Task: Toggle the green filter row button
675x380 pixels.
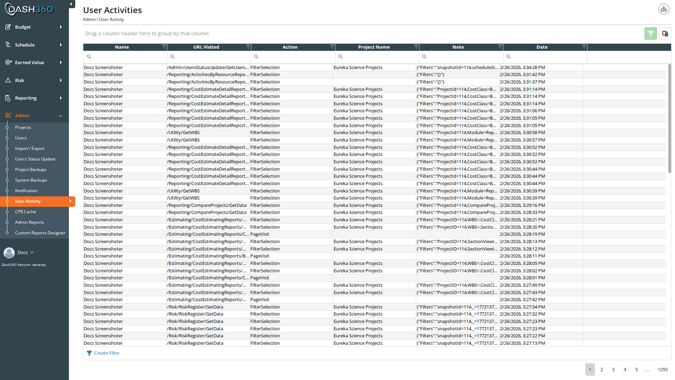Action: [650, 33]
